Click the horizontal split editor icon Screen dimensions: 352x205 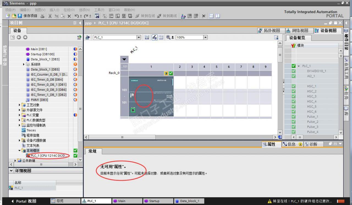tap(211, 16)
